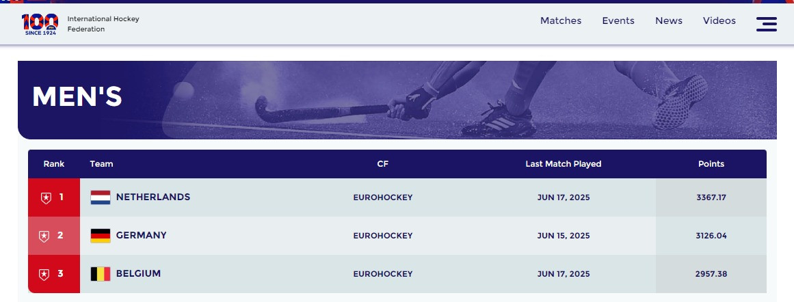Click Netherlands points value 3367.17
Image resolution: width=794 pixels, height=302 pixels.
pyautogui.click(x=711, y=197)
